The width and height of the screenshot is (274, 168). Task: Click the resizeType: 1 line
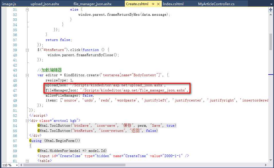[60, 80]
